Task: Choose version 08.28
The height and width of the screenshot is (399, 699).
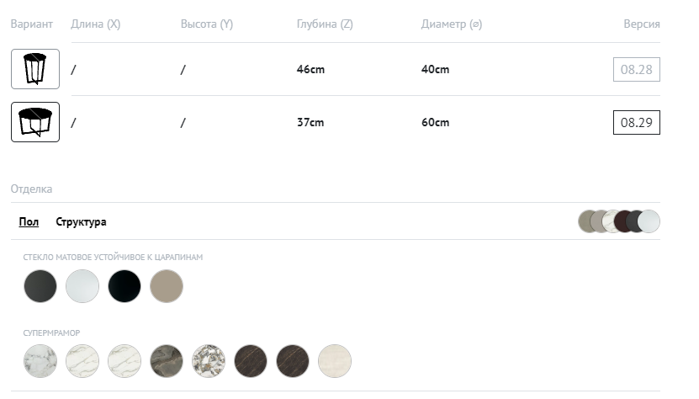Action: tap(636, 69)
